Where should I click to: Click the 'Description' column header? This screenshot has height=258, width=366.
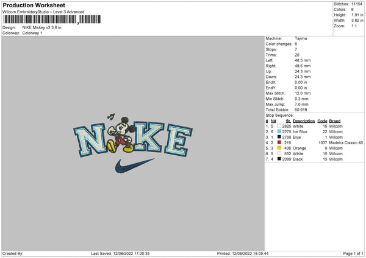click(x=304, y=121)
